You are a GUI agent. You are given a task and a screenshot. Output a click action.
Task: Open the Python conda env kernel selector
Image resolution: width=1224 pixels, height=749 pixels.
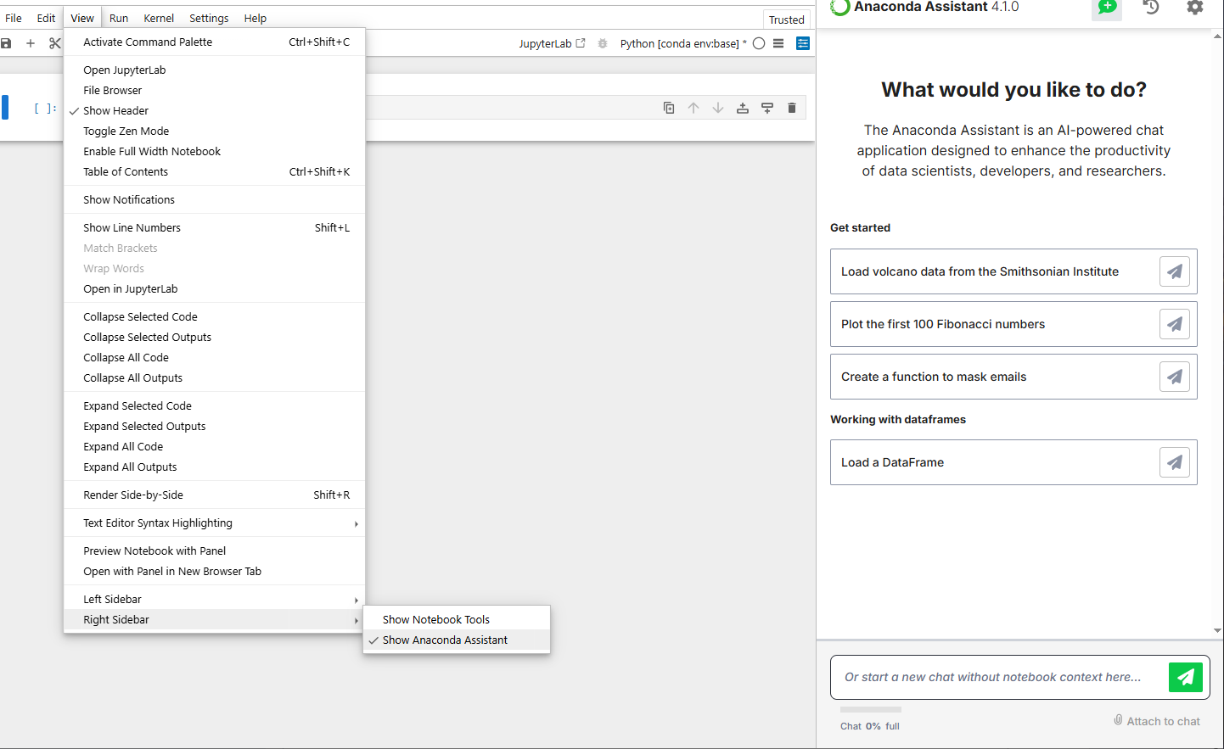coord(682,43)
